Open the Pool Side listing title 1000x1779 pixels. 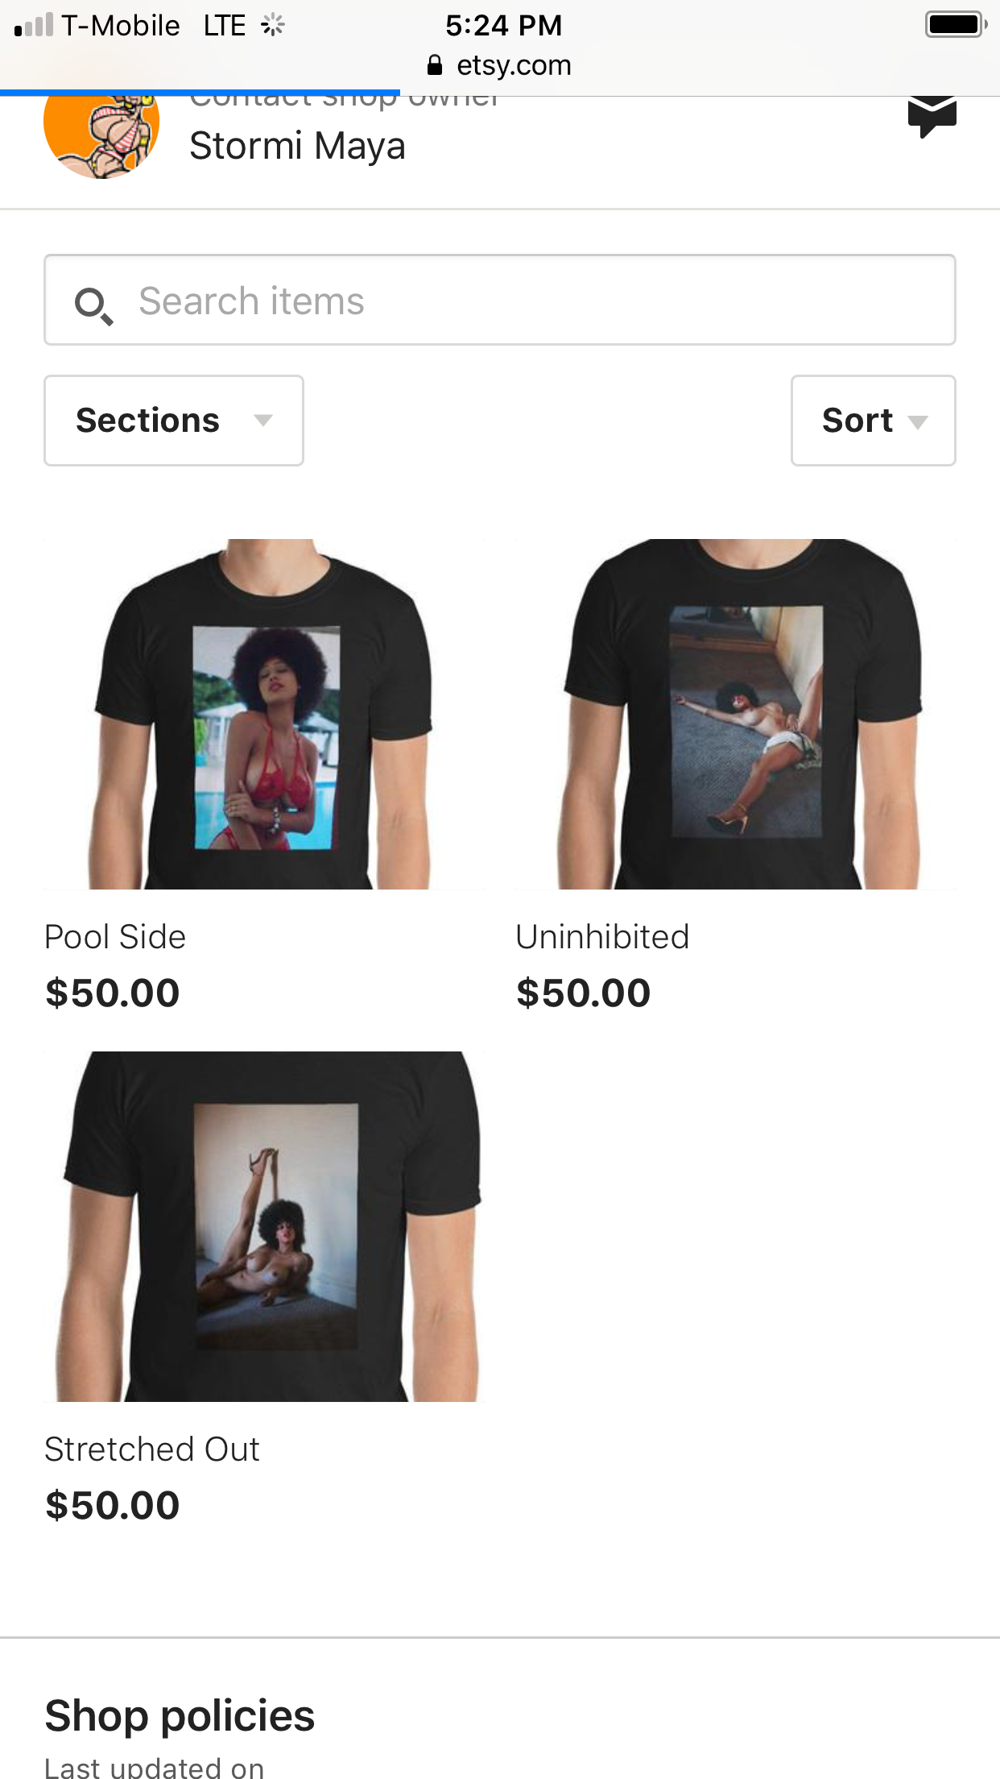(x=115, y=937)
